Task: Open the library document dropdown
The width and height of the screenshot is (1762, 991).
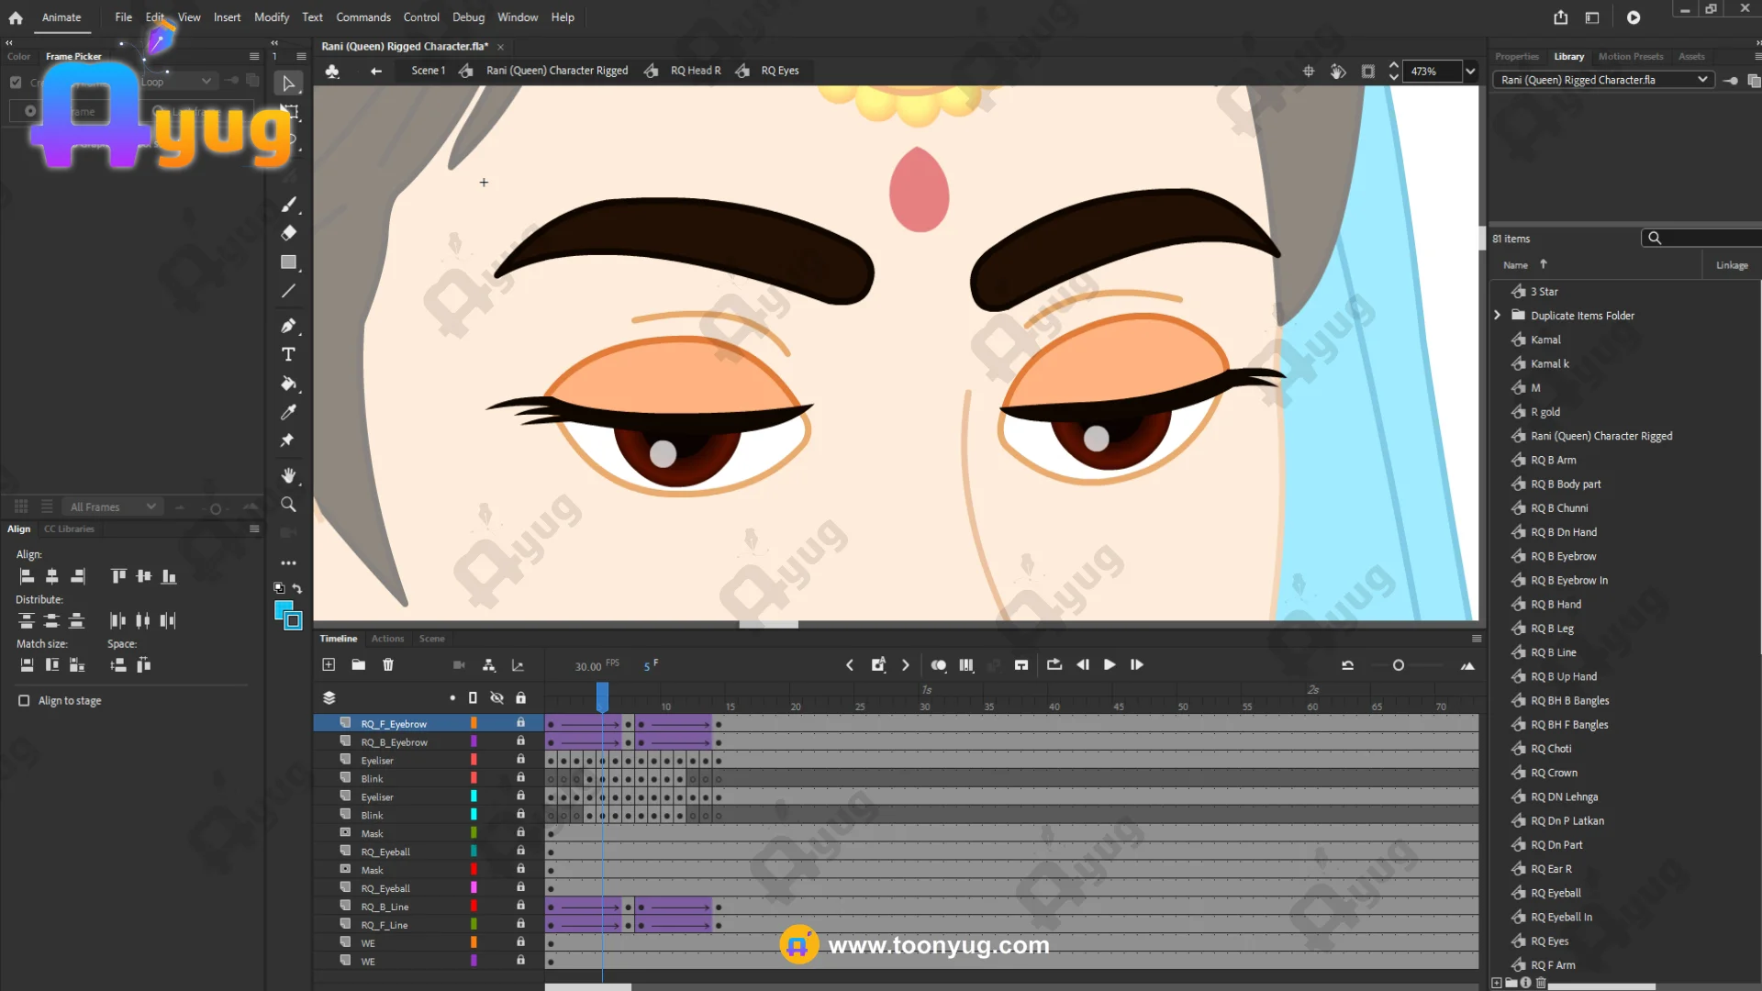Action: pos(1702,80)
